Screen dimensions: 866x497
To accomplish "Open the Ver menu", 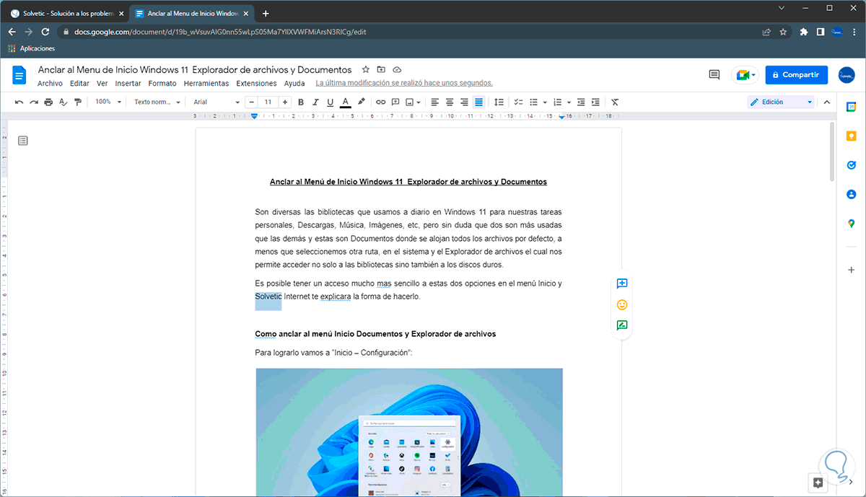I will (102, 84).
